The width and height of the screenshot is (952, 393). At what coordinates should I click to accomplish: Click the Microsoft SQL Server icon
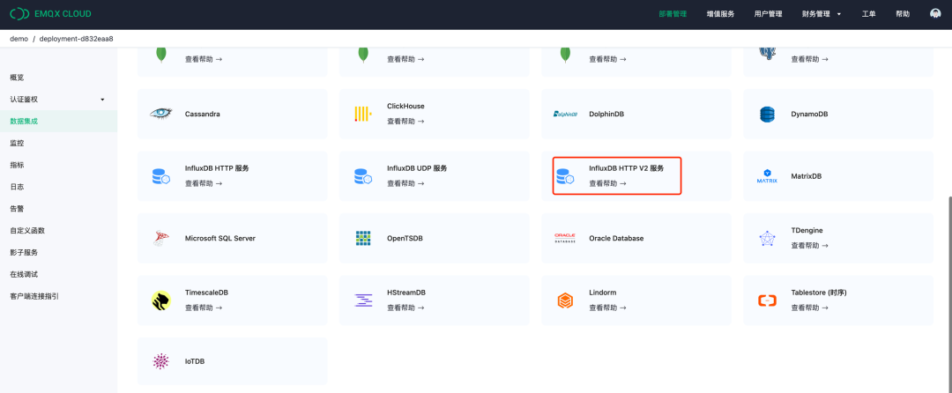tap(161, 238)
